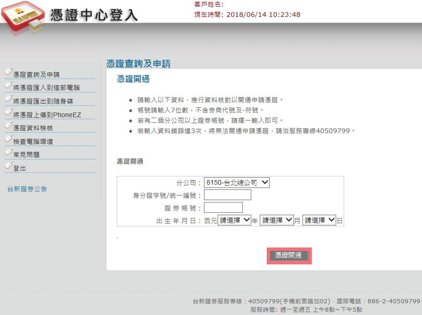Screen dimensions: 422x315
Task: Click the bullet icon beside 常見問題
Action: tap(8, 152)
